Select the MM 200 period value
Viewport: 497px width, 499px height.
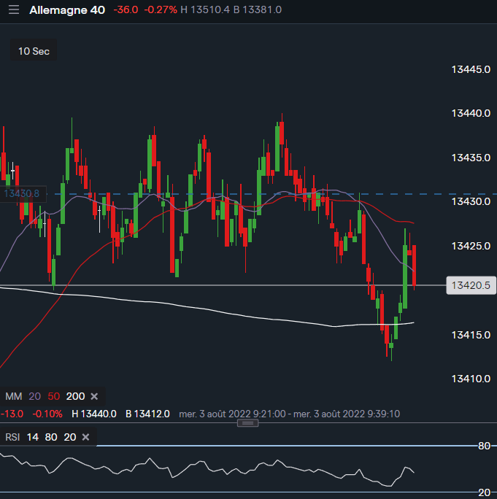pyautogui.click(x=75, y=396)
